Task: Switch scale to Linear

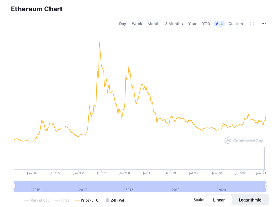Action: (219, 200)
